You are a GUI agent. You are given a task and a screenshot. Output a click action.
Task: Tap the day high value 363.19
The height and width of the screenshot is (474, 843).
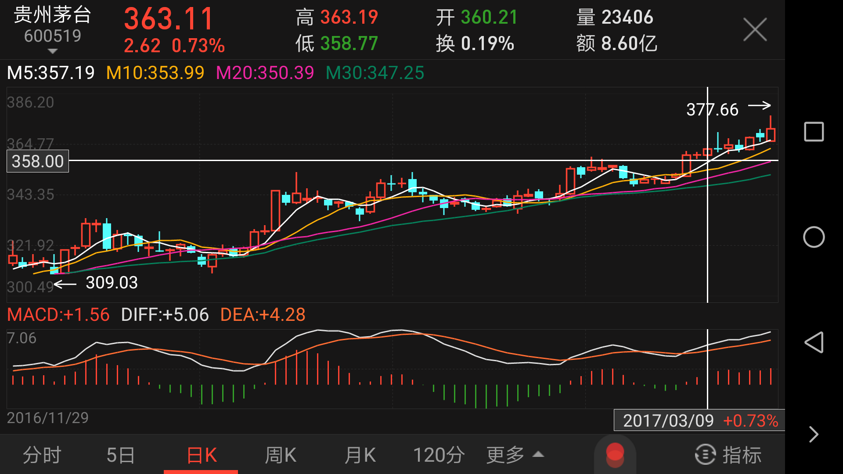coord(349,18)
